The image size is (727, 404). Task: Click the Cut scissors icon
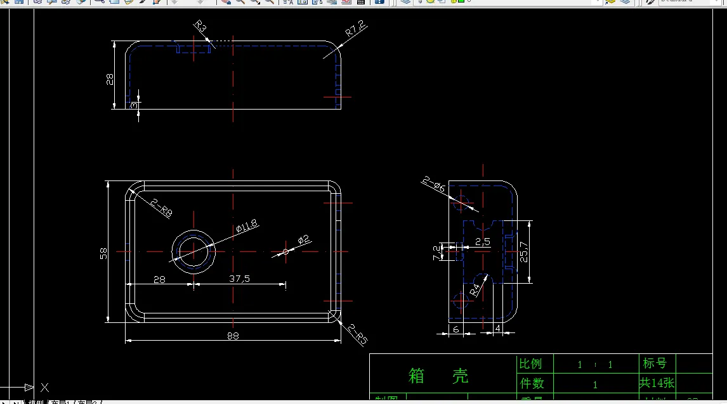99,2
